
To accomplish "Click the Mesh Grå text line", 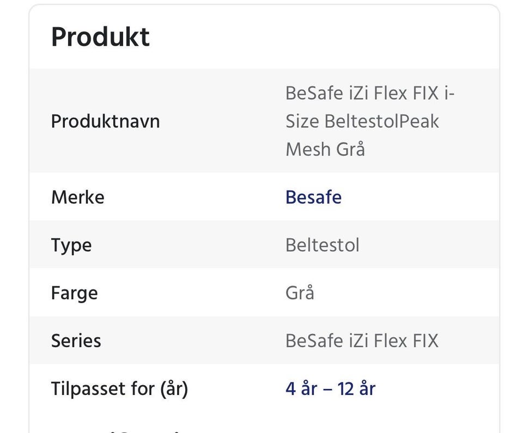I will click(325, 149).
